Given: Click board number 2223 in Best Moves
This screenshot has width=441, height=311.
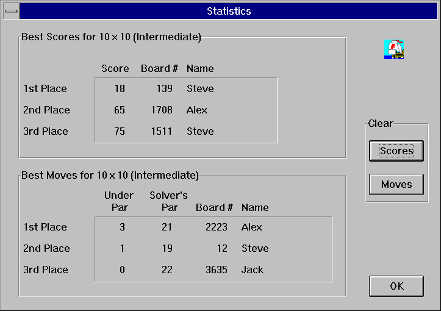Looking at the screenshot, I should (x=217, y=227).
